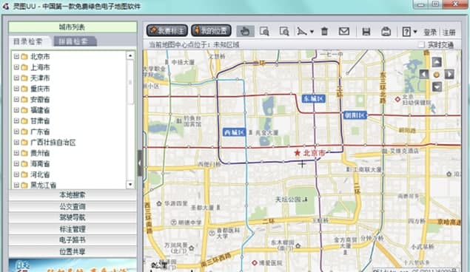This screenshot has height=272, width=470.
Task: Click the 北京市 folder icon
Action: [x=24, y=56]
